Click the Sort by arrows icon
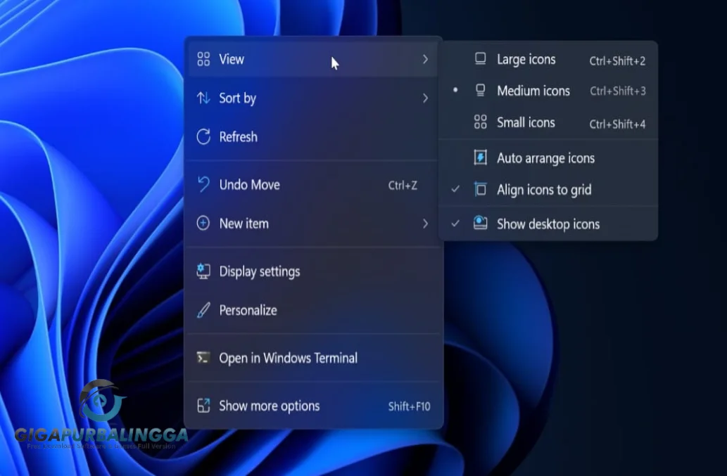Viewport: 727px width, 476px height. click(203, 98)
